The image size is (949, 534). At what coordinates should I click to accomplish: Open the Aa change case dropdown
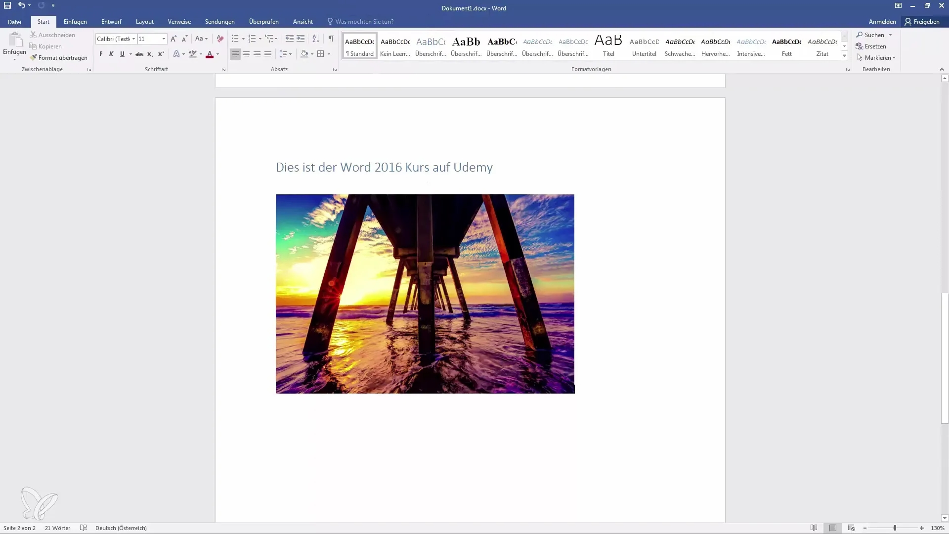[201, 39]
